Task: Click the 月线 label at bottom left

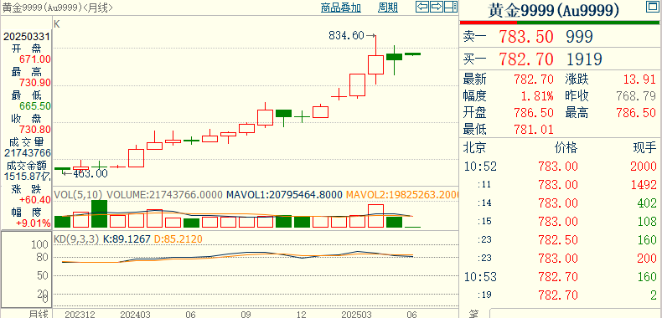Action: click(x=39, y=314)
